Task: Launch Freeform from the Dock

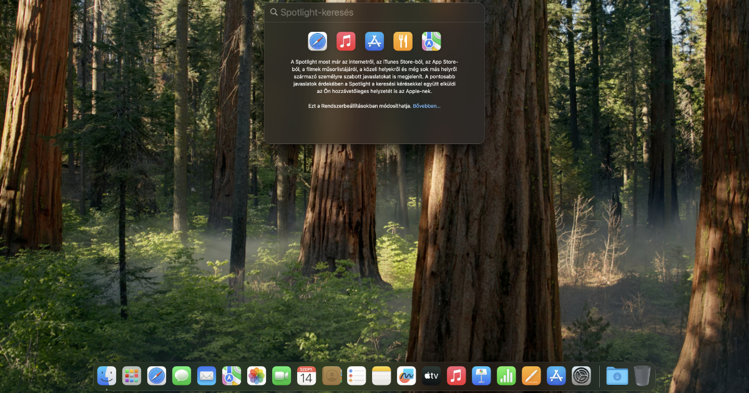Action: tap(406, 376)
